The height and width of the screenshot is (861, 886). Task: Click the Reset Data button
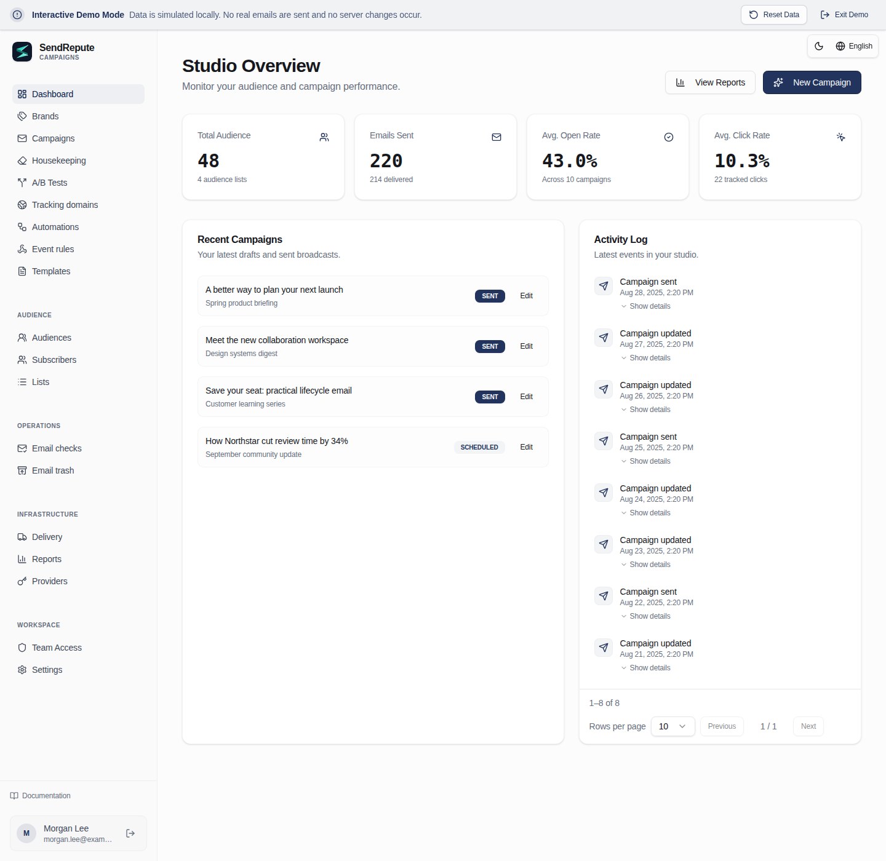[x=774, y=15]
